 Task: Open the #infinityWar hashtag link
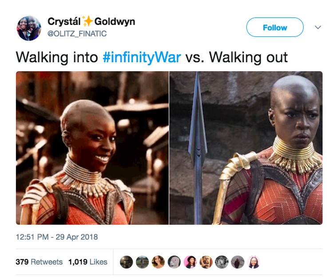click(x=142, y=57)
